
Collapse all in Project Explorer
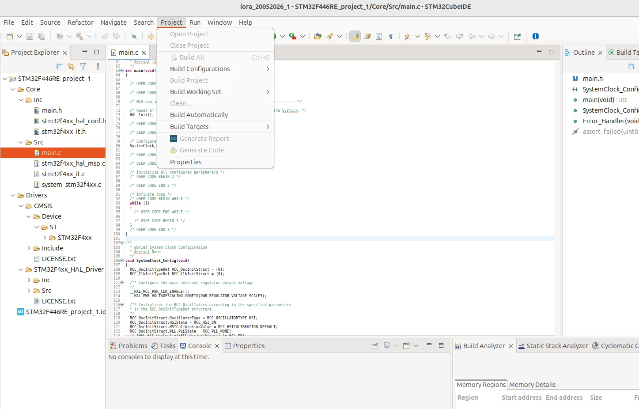tap(59, 66)
